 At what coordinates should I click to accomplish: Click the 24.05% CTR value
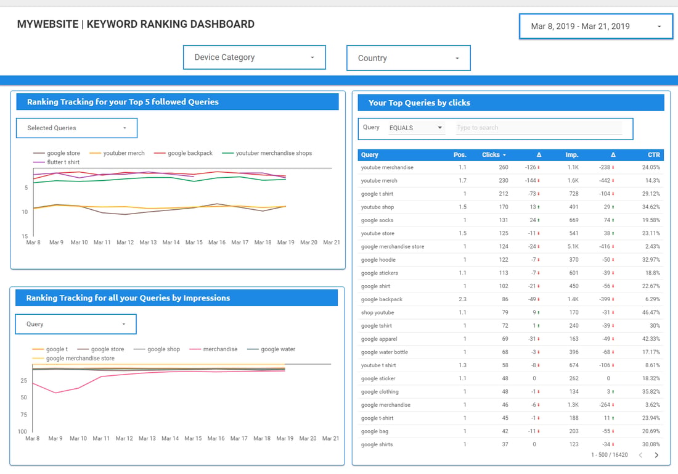point(651,167)
